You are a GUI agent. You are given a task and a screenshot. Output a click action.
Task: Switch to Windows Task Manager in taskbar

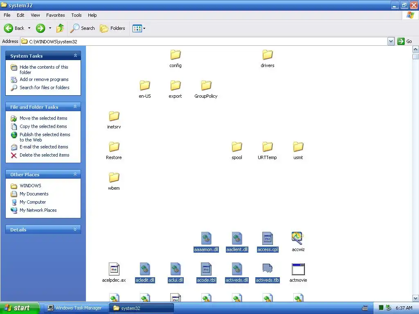75,308
